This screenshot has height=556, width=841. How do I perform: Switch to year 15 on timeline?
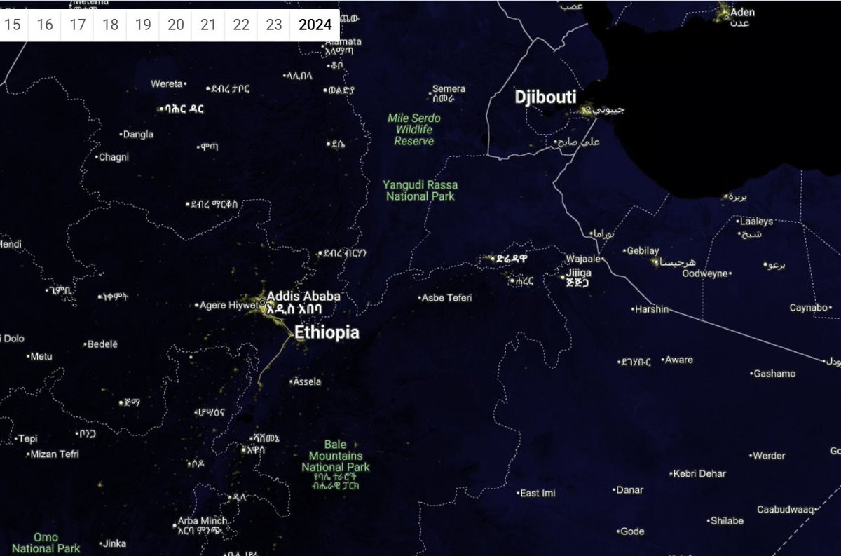click(x=13, y=25)
